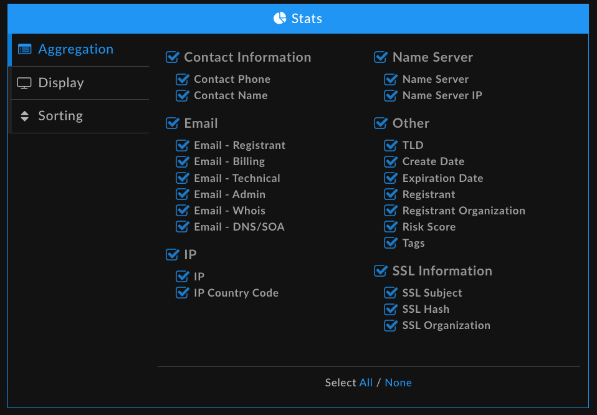Uncheck Email - Technical checkbox
The height and width of the screenshot is (415, 597).
pyautogui.click(x=183, y=178)
